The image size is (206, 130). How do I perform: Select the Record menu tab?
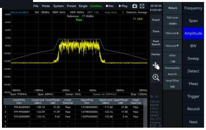point(193,109)
